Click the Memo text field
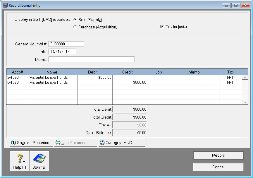The image size is (253, 178). [x=91, y=59]
